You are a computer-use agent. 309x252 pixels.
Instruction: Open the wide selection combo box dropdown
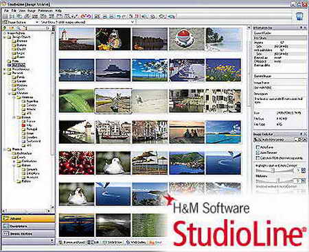(133, 22)
